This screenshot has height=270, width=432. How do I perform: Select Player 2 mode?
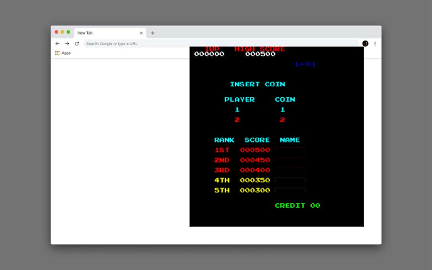click(237, 119)
